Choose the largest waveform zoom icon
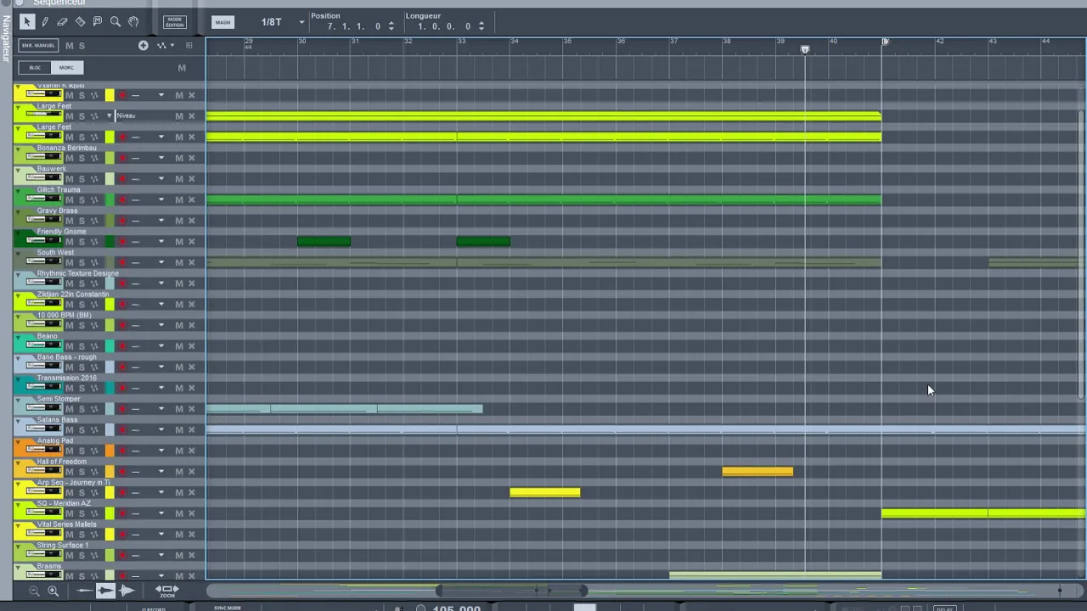Viewport: 1087px width, 611px height. (127, 591)
